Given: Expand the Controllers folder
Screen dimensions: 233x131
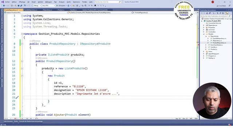Looking at the screenshot, I should pos(204,32).
